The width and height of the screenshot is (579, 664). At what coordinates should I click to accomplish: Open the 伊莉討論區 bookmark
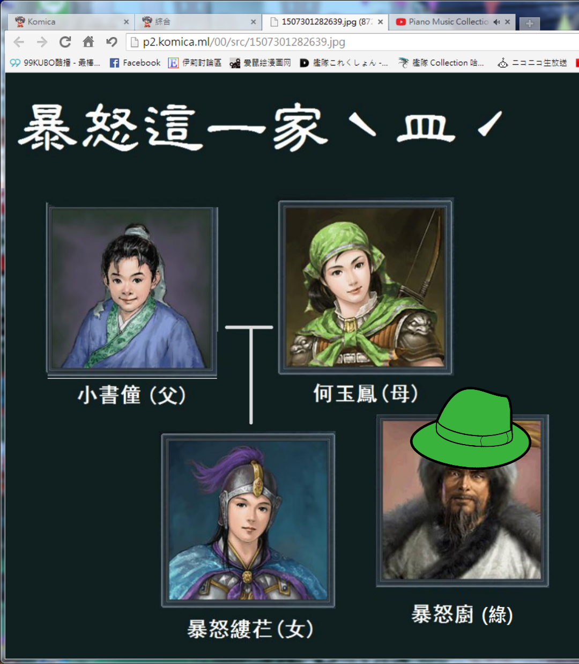pos(195,63)
